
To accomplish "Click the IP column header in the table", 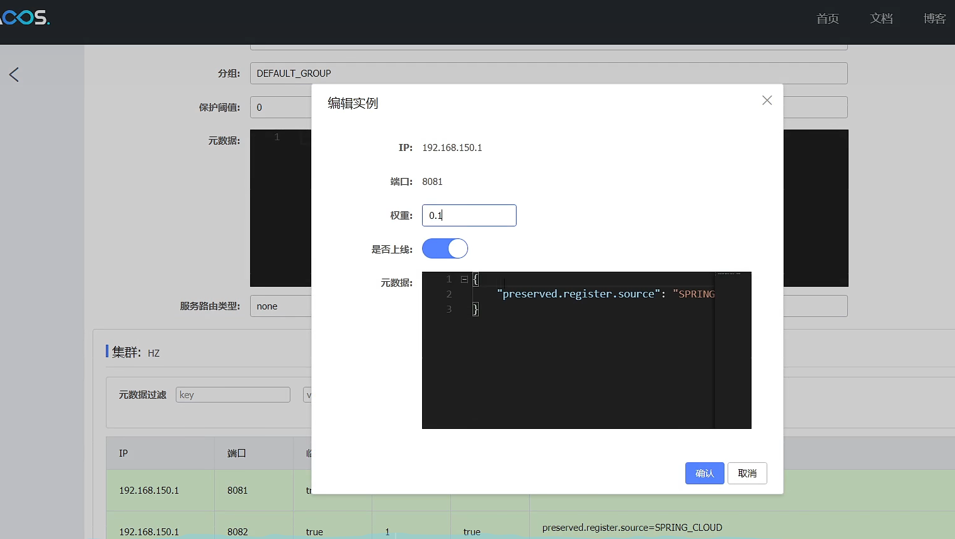I will pyautogui.click(x=123, y=453).
